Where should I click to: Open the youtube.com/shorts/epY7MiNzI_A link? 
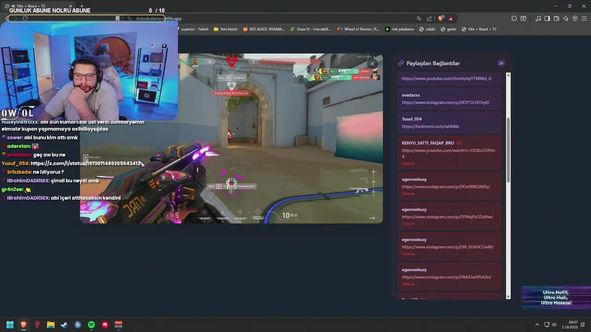click(x=446, y=78)
